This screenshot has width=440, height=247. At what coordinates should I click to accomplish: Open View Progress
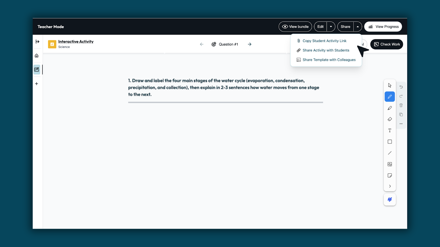(383, 27)
